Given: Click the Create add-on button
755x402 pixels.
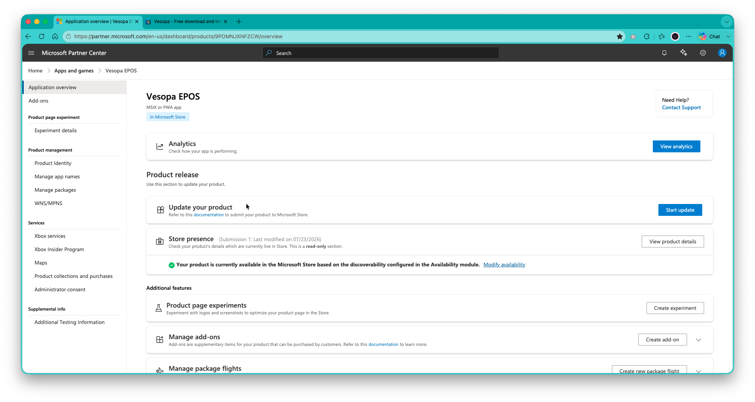Looking at the screenshot, I should 662,340.
